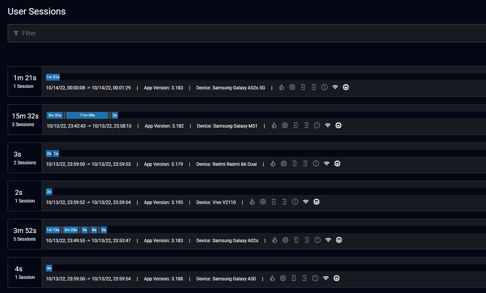Click the "5 Sessions" count label
The width and height of the screenshot is (486, 293).
point(24,239)
